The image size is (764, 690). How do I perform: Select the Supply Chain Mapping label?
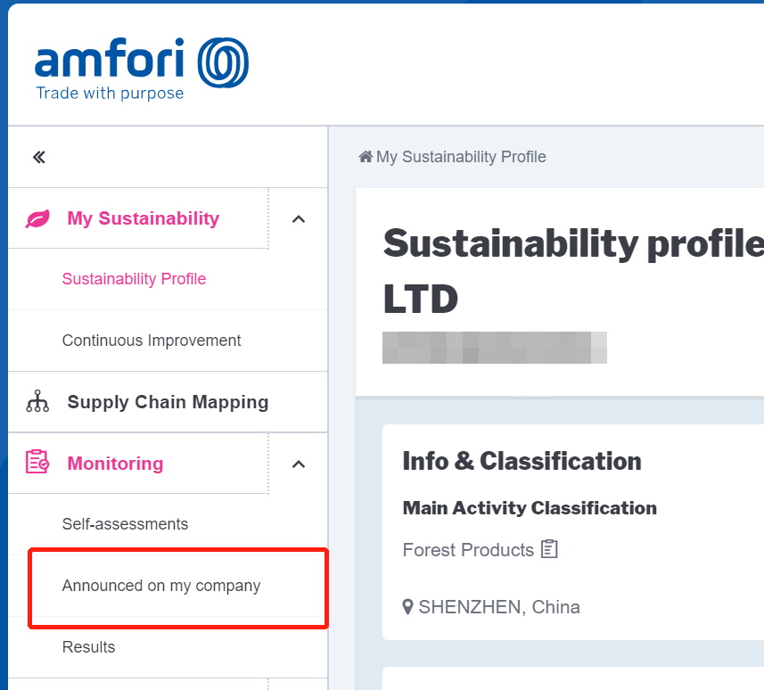point(168,402)
